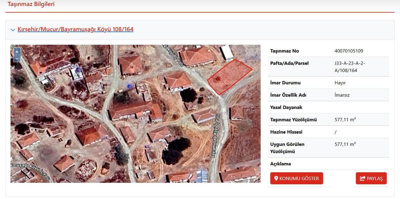The height and width of the screenshot is (199, 400).
Task: Click the Taşınmaz No value 40070105109
Action: click(349, 51)
